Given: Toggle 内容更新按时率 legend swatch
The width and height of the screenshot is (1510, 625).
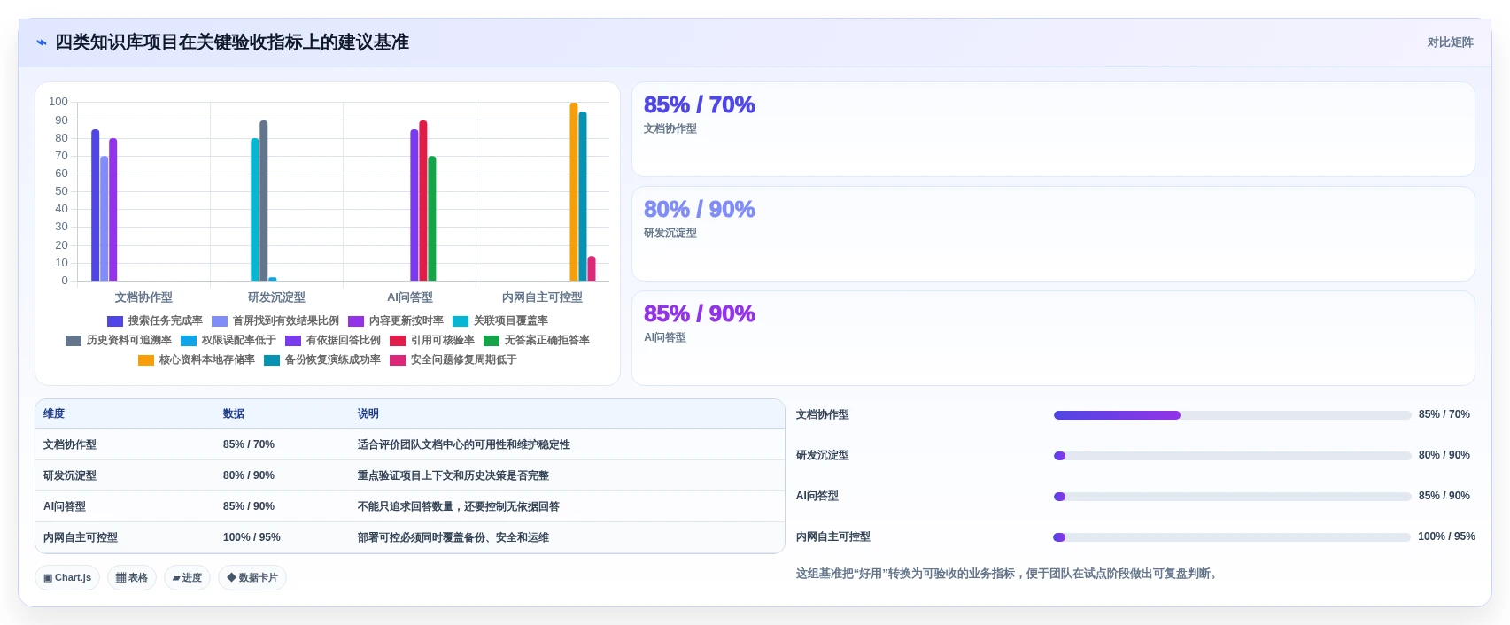Looking at the screenshot, I should pyautogui.click(x=356, y=321).
